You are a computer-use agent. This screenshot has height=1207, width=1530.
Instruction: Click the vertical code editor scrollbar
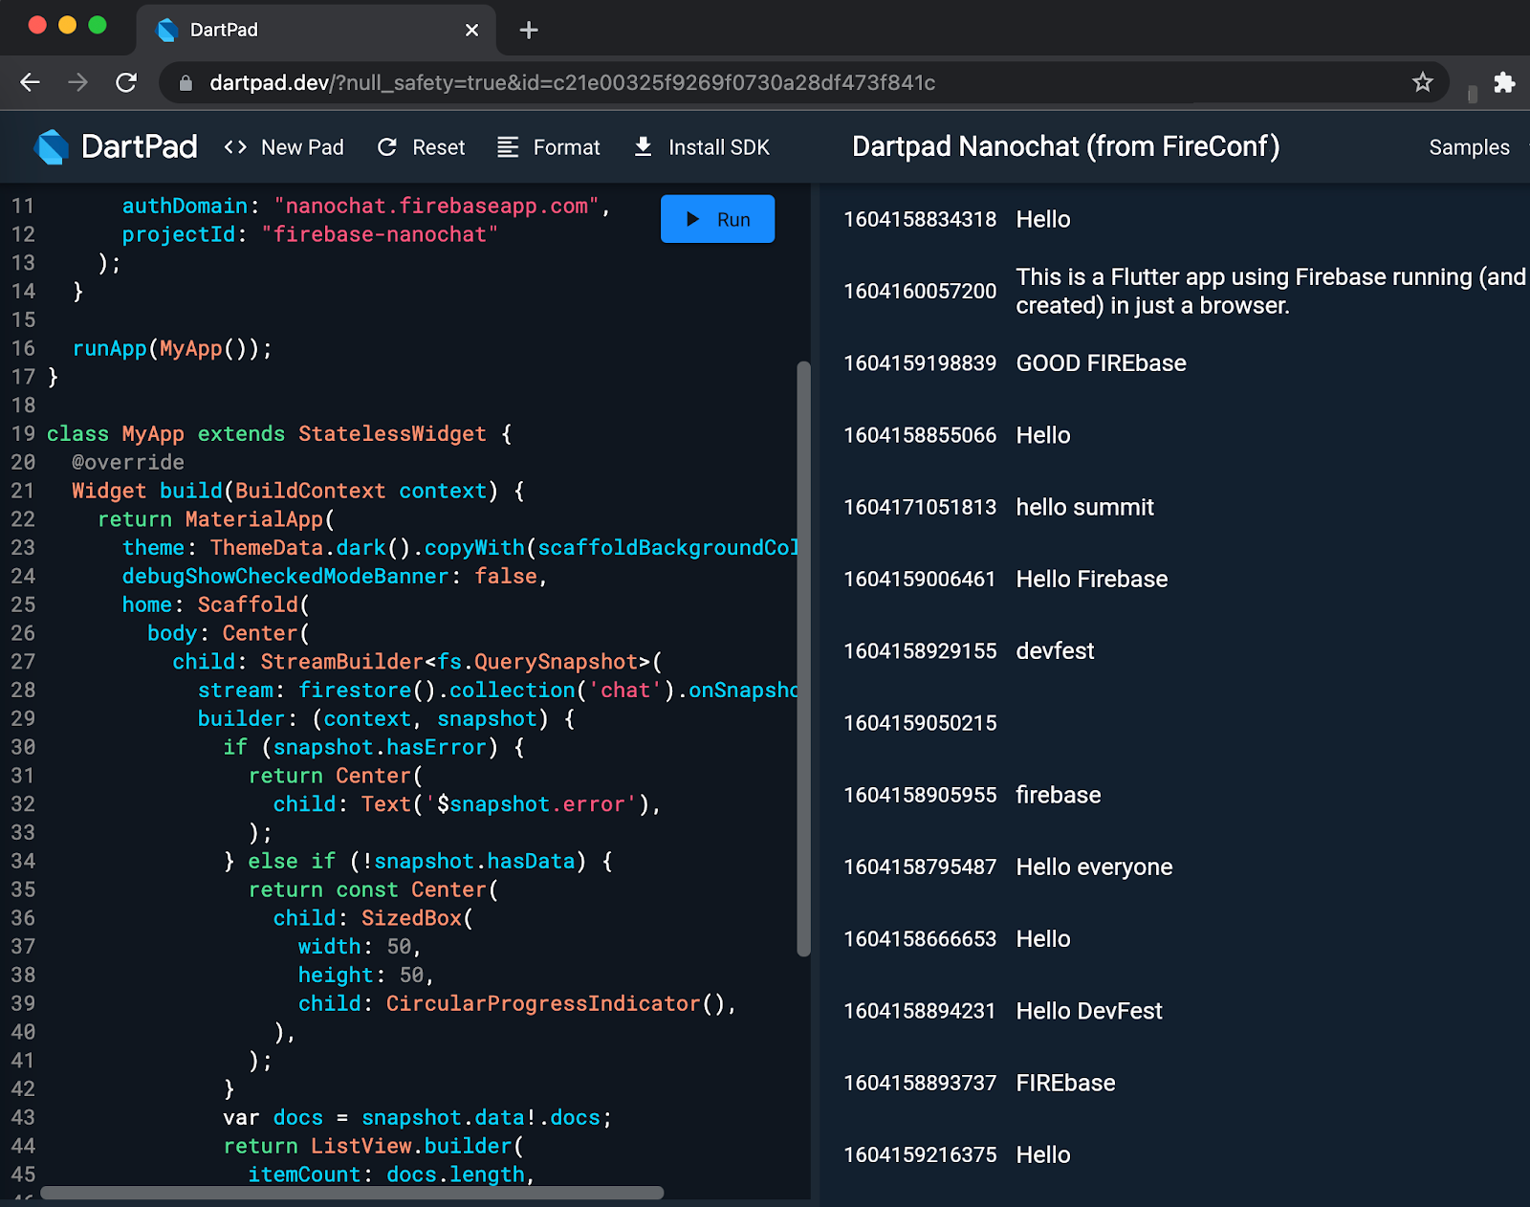[803, 658]
